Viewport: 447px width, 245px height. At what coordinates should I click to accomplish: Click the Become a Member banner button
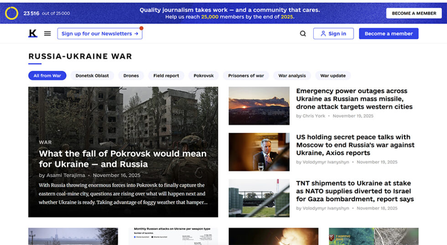tap(414, 13)
